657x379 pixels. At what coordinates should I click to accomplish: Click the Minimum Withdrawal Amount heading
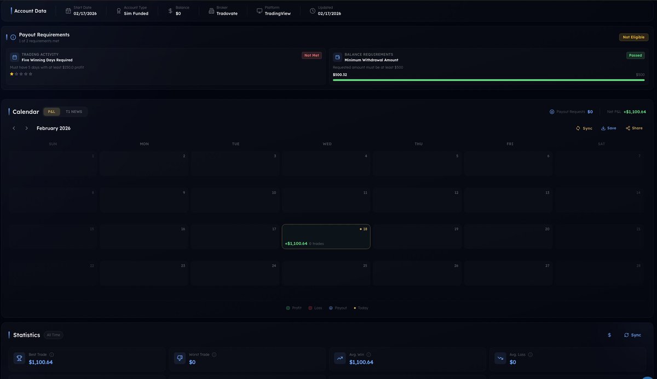click(x=371, y=60)
